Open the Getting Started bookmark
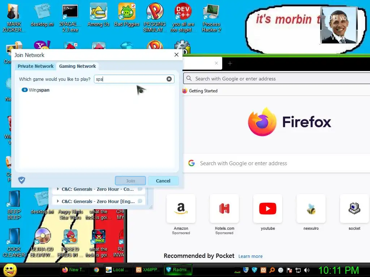Screen dimensions: 370x277 pos(200,91)
